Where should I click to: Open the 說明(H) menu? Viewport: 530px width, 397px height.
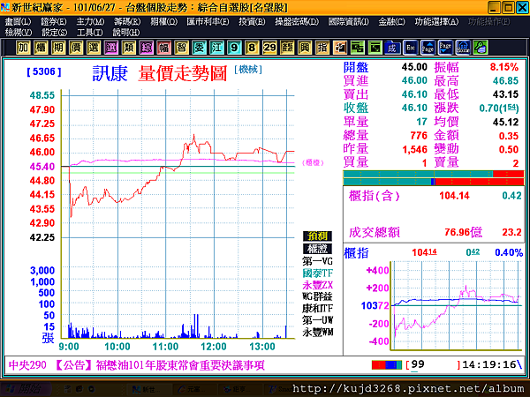coord(126,33)
